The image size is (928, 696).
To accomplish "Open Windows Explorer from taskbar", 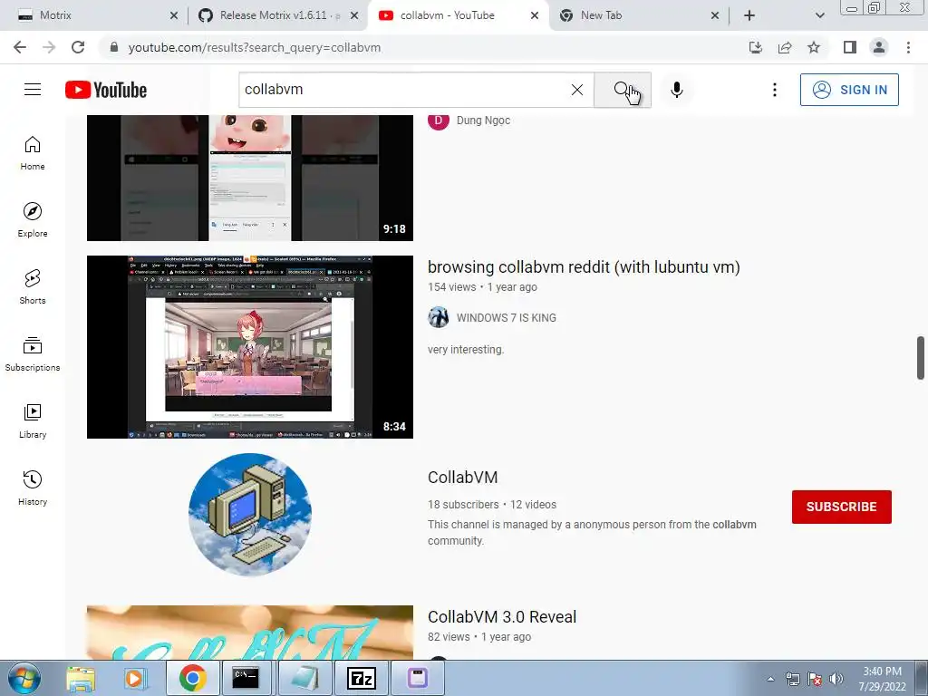I will pos(81,678).
